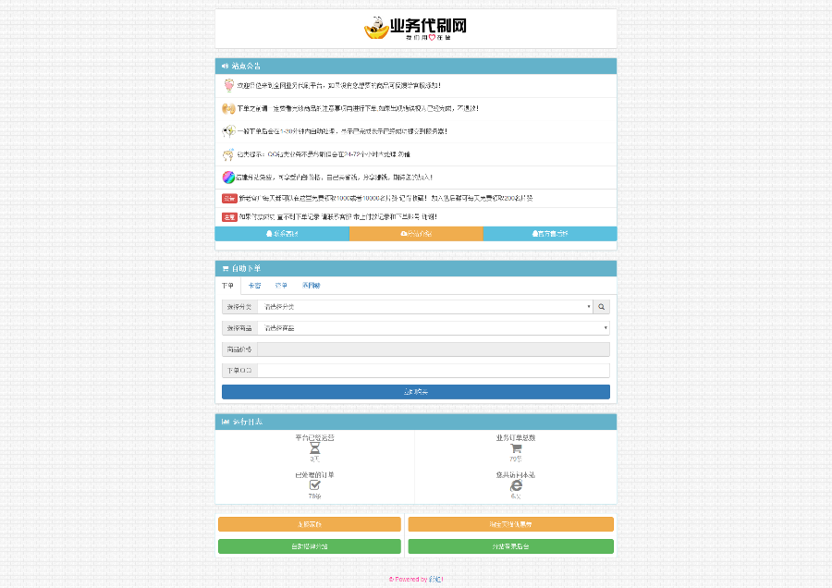Click the 您共访问本站 label
Viewport: 832px width, 588px height.
tap(516, 475)
